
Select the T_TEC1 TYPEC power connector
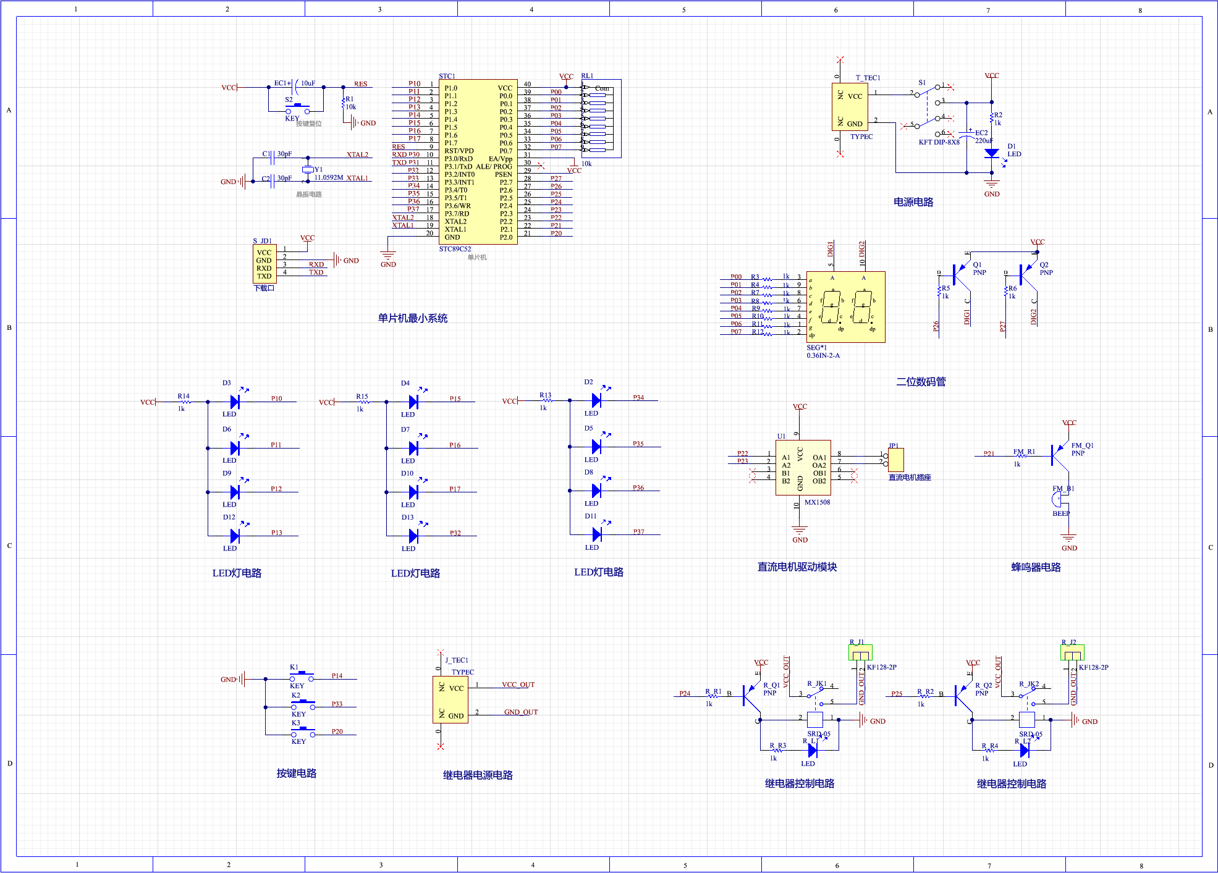[x=850, y=108]
